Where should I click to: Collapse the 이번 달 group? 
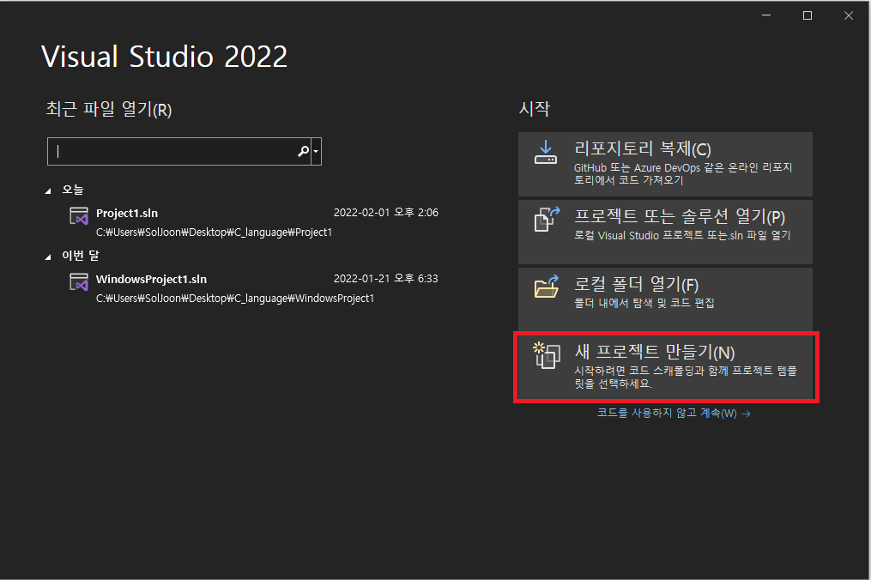(48, 257)
